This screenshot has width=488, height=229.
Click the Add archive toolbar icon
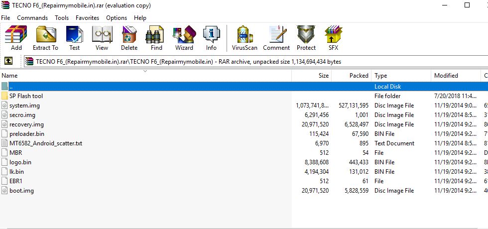pyautogui.click(x=16, y=38)
